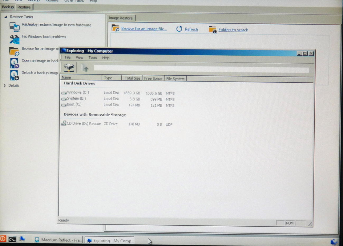Switch to the Backup tab in Macrium Reflect
Image resolution: width=343 pixels, height=246 pixels.
(8, 7)
